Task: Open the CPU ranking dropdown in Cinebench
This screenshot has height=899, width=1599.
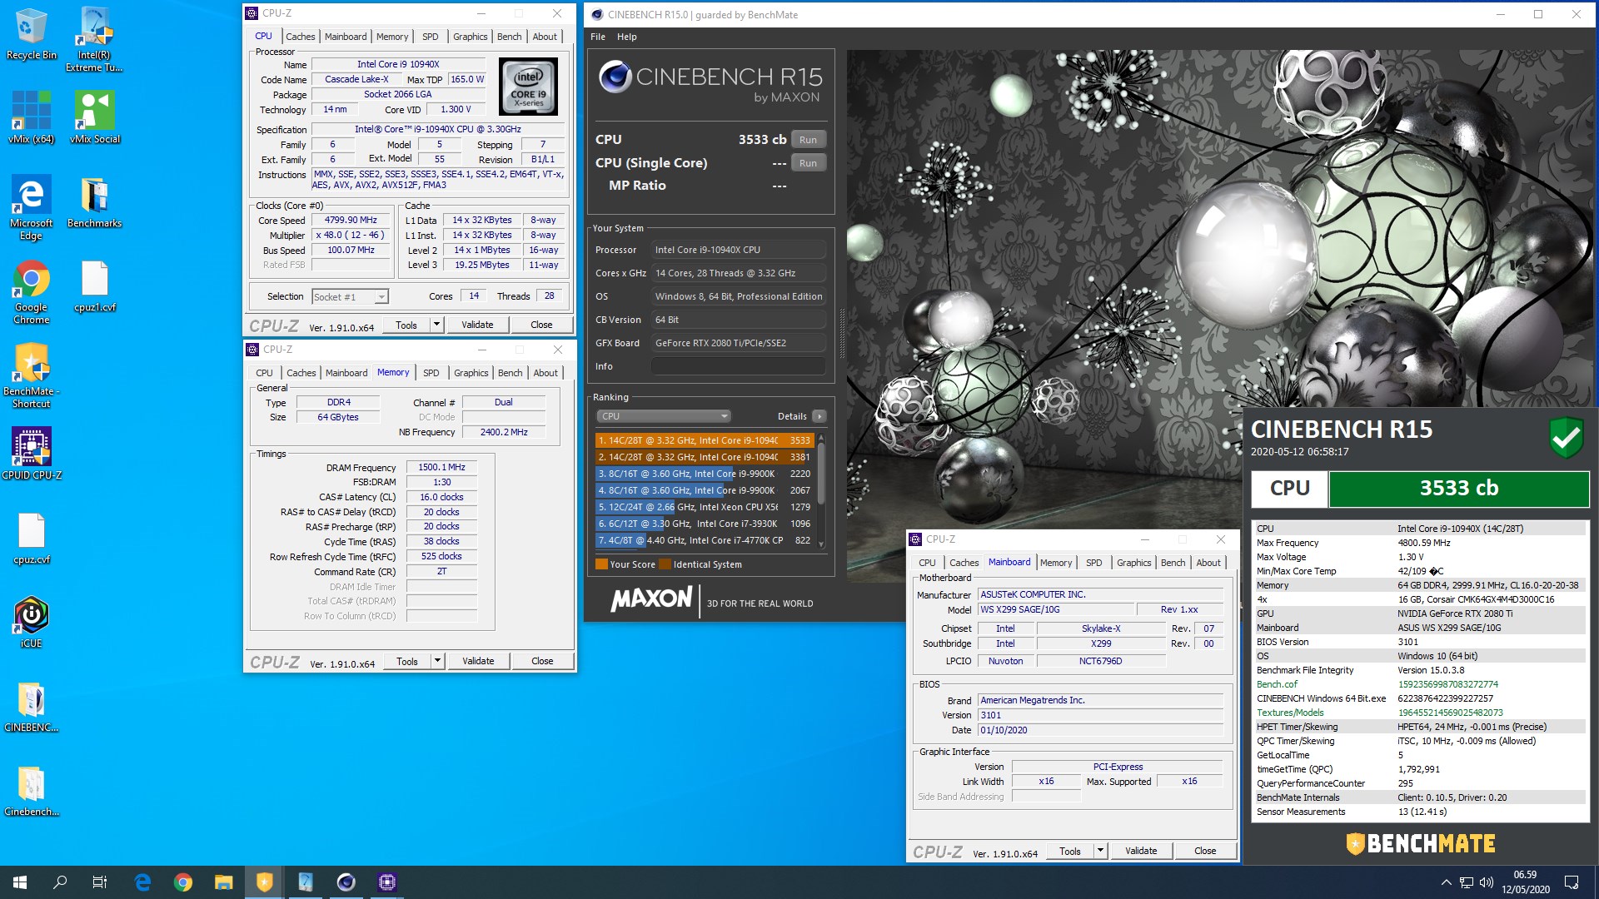Action: tap(663, 416)
